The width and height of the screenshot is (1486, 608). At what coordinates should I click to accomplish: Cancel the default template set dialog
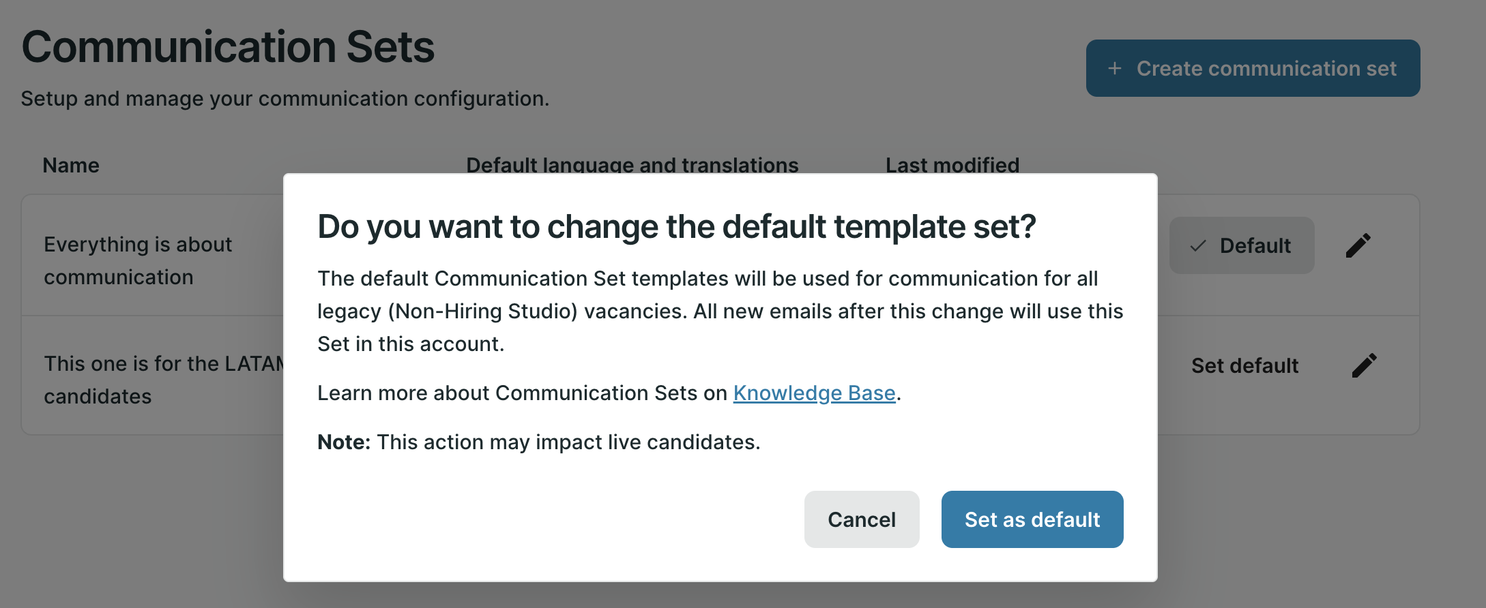(x=861, y=519)
